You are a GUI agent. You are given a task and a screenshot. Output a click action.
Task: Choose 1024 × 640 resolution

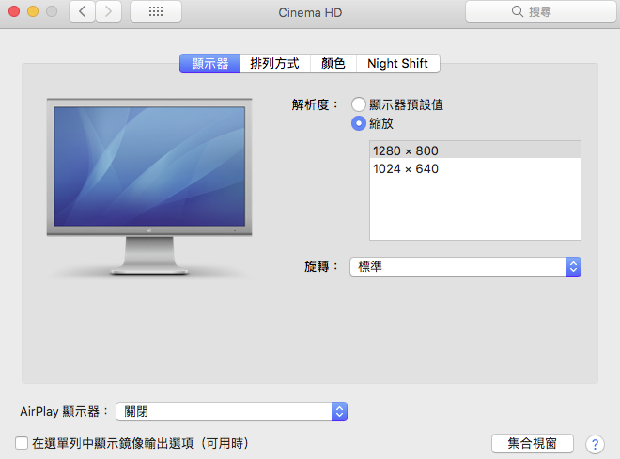pos(475,168)
